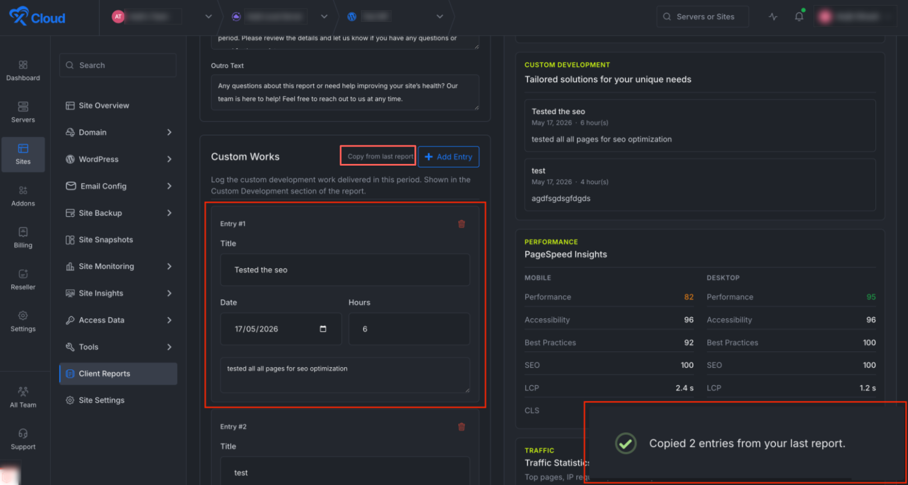Click the sidebar Search field

118,65
